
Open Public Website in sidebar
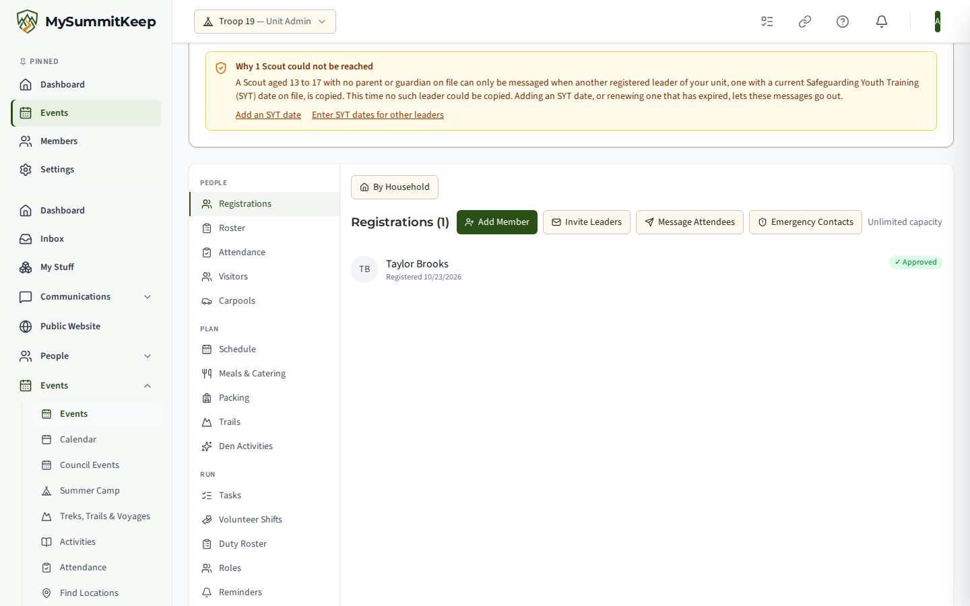(x=86, y=327)
